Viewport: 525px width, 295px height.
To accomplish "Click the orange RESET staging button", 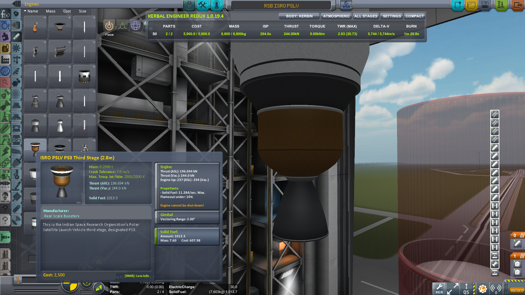I will [x=517, y=290].
